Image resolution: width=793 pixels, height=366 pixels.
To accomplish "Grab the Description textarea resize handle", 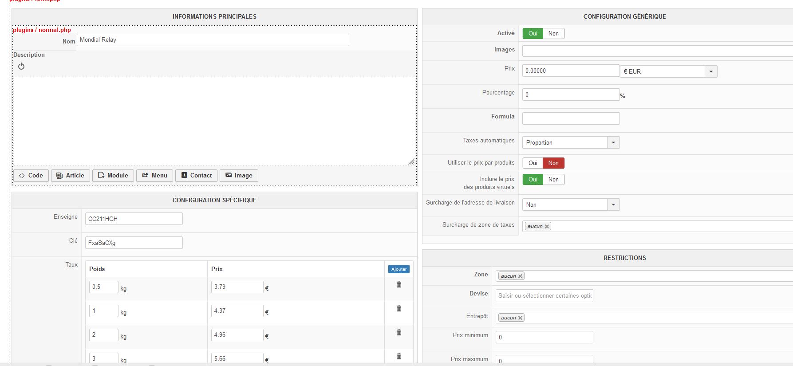I will coord(411,161).
